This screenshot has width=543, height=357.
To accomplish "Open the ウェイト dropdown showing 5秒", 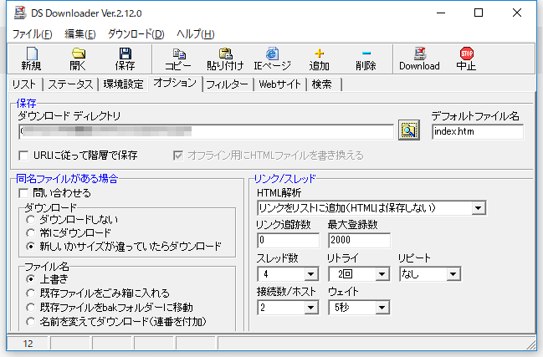I will 382,307.
